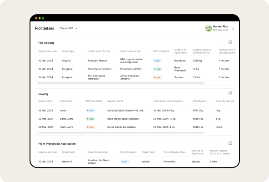Click the Low badge for Shahi Jeera
269x182 pixels.
(90, 127)
